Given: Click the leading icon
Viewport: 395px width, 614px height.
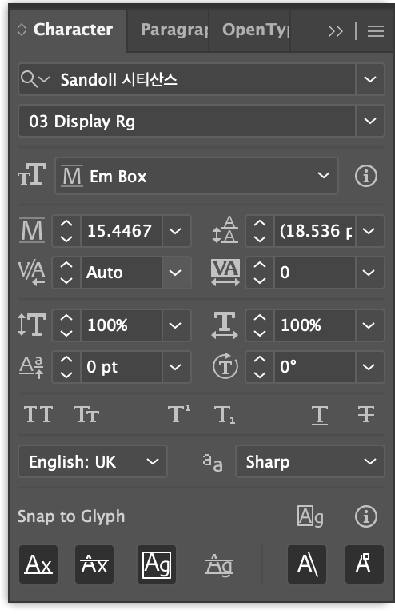Looking at the screenshot, I should pyautogui.click(x=225, y=230).
